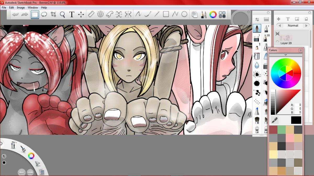The image size is (314, 176).
Task: Add a text layer in Layers panel
Action: click(288, 19)
